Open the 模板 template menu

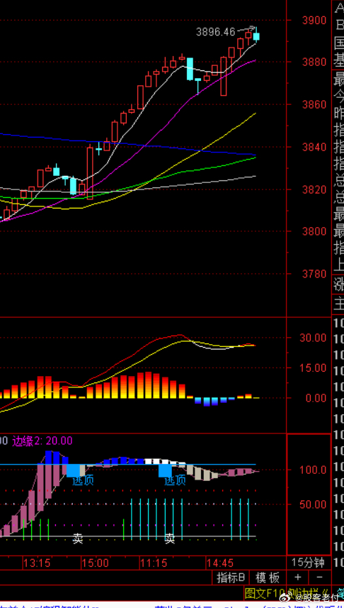268,577
